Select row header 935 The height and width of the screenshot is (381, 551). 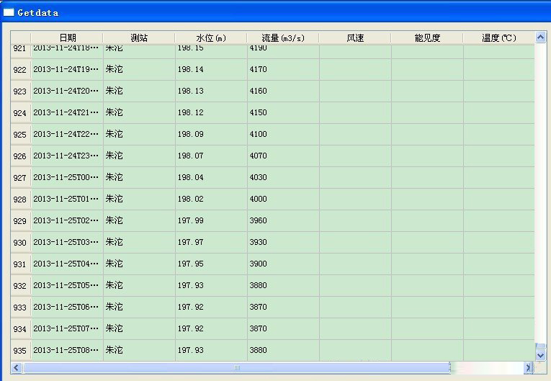pos(20,351)
